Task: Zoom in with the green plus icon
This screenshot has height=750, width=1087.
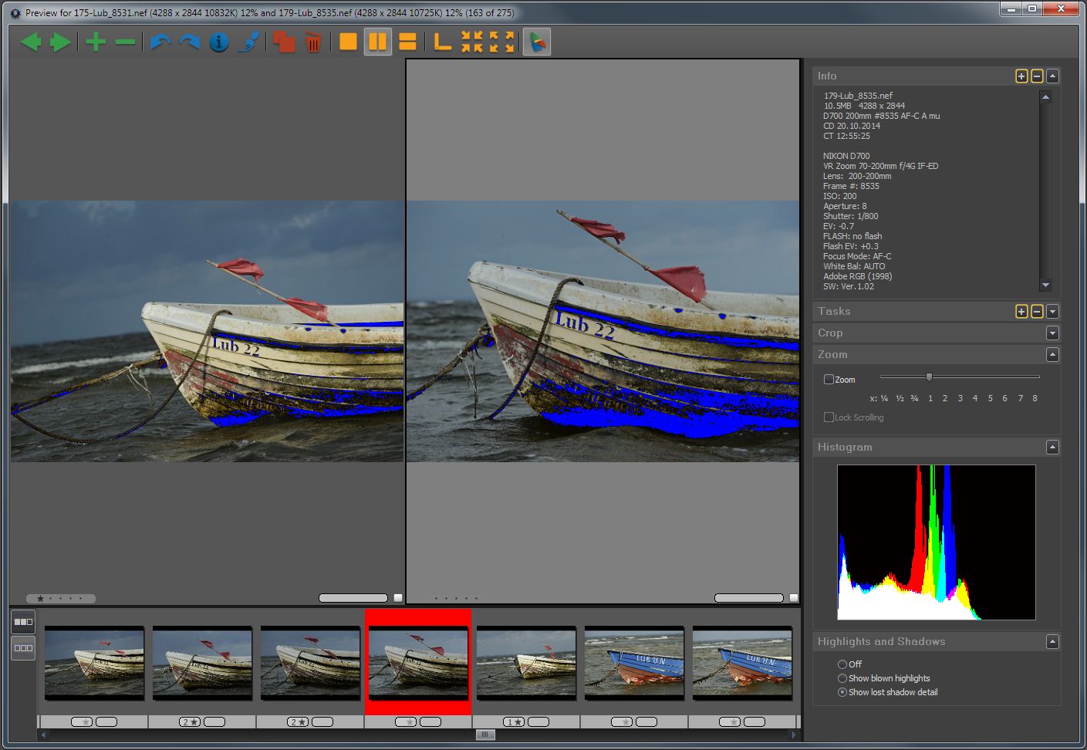Action: pyautogui.click(x=96, y=42)
